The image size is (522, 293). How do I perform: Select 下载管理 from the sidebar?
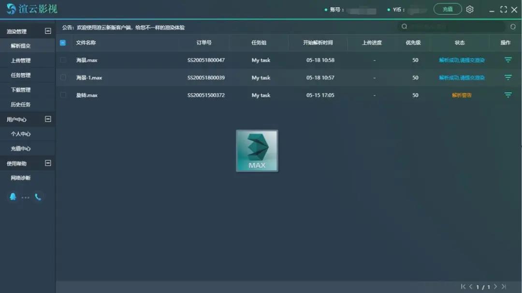coord(21,90)
